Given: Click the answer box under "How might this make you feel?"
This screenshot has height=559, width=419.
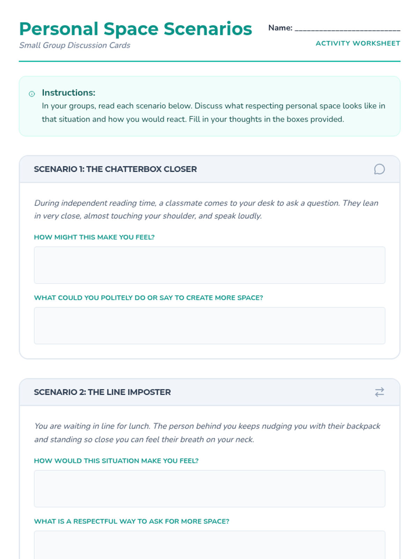Looking at the screenshot, I should [x=209, y=265].
